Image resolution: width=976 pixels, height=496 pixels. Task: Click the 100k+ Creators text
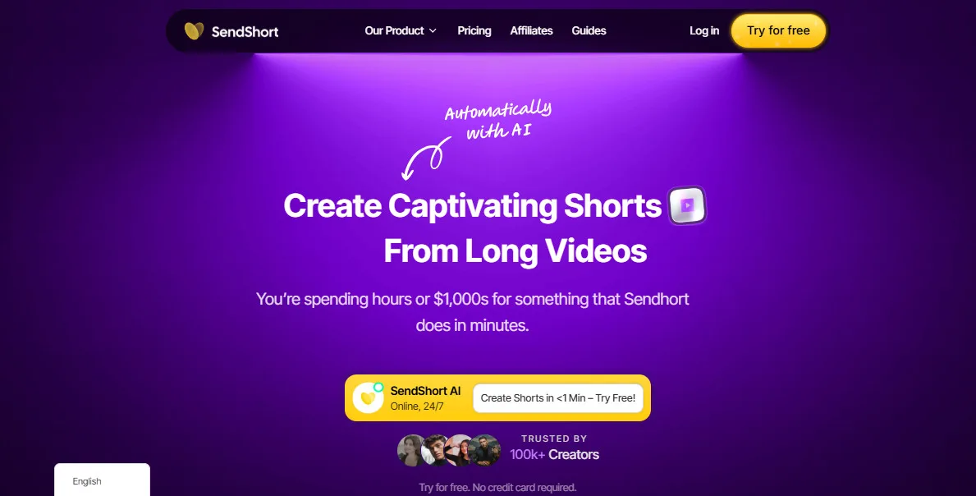554,454
